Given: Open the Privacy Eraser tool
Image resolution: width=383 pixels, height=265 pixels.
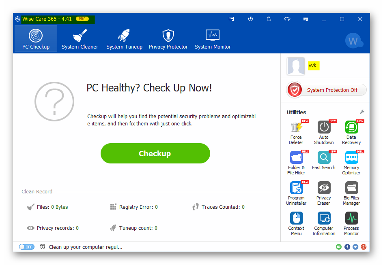Looking at the screenshot, I should (324, 193).
